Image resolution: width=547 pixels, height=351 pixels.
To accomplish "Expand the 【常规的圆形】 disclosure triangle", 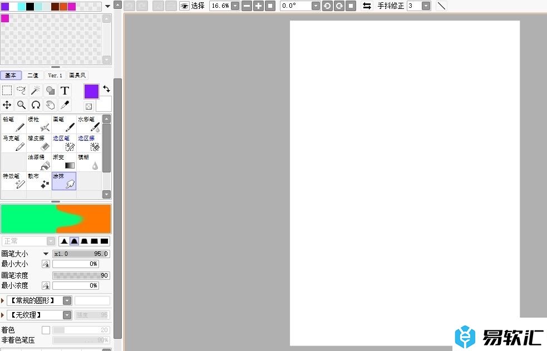I will point(3,300).
